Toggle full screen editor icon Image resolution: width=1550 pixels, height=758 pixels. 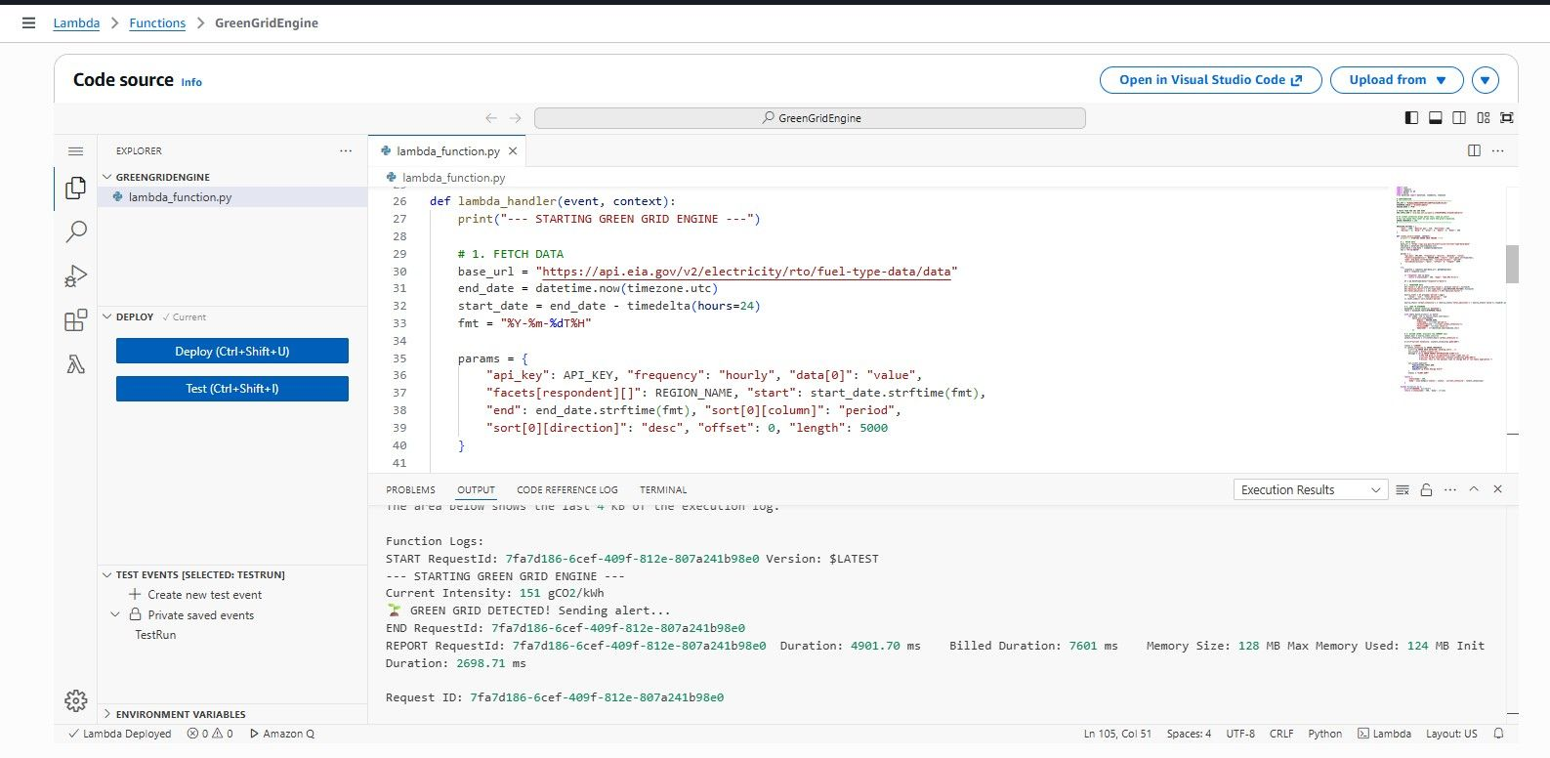click(1507, 118)
